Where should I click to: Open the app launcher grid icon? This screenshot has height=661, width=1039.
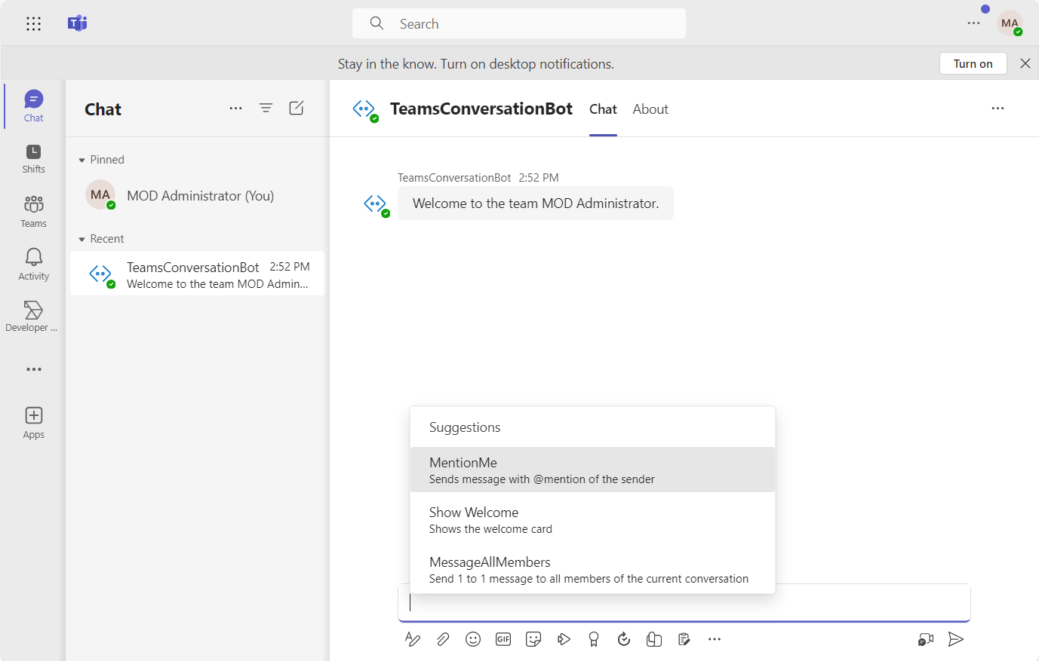click(x=33, y=23)
